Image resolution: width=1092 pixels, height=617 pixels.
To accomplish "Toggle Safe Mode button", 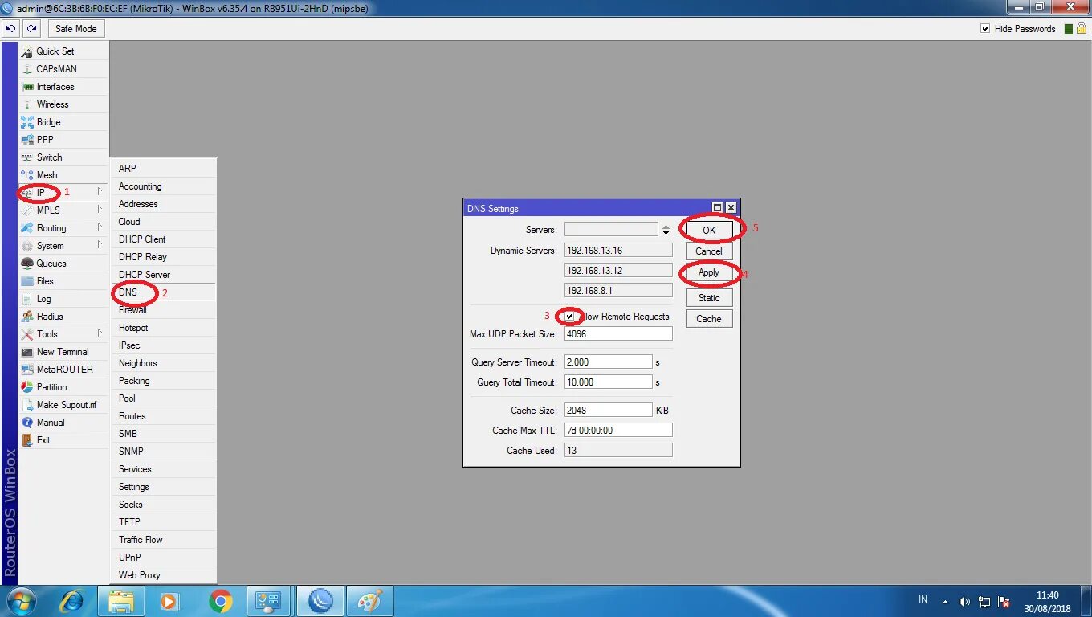I will tap(76, 28).
